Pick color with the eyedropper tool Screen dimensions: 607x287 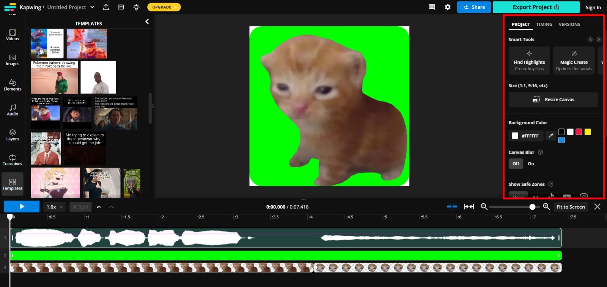click(x=551, y=136)
